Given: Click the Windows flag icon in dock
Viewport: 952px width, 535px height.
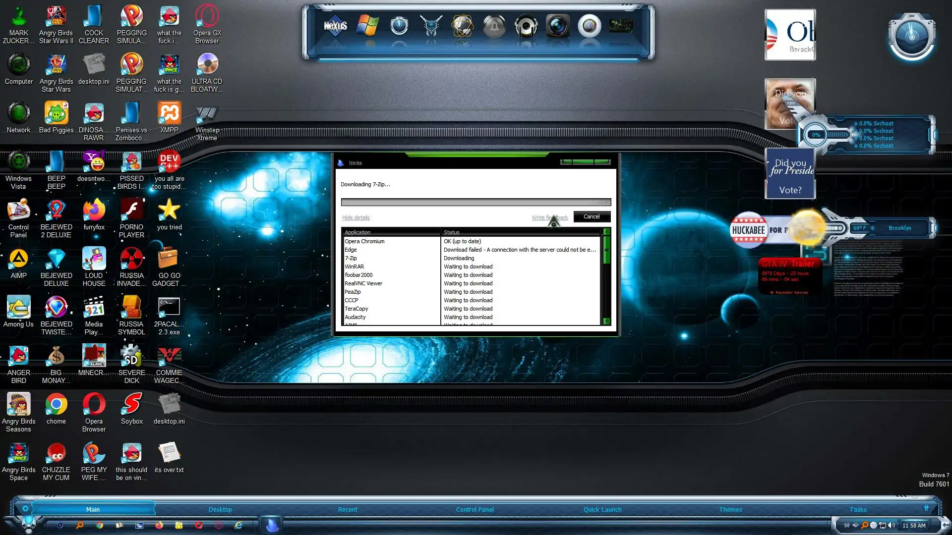Looking at the screenshot, I should 367,26.
